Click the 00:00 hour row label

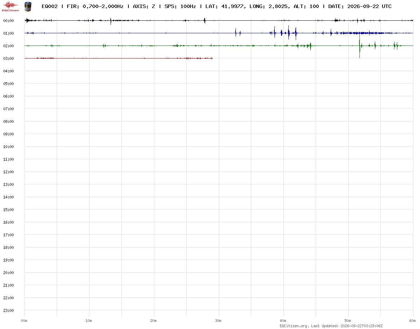(x=8, y=21)
